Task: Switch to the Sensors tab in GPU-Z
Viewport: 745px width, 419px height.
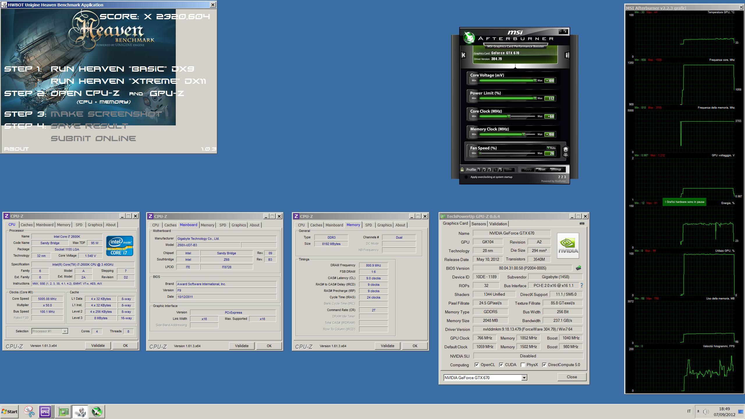Action: pyautogui.click(x=479, y=224)
